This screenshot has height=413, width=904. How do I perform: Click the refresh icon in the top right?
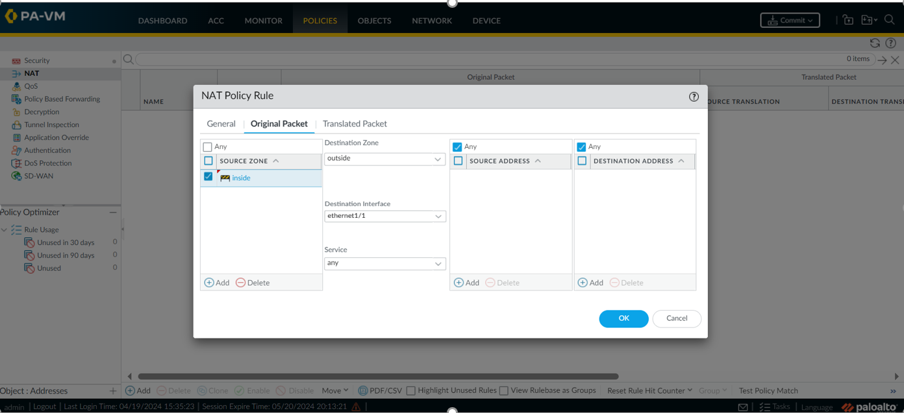(875, 43)
